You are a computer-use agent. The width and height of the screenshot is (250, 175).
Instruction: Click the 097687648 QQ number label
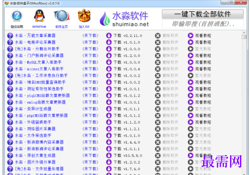[39, 27]
